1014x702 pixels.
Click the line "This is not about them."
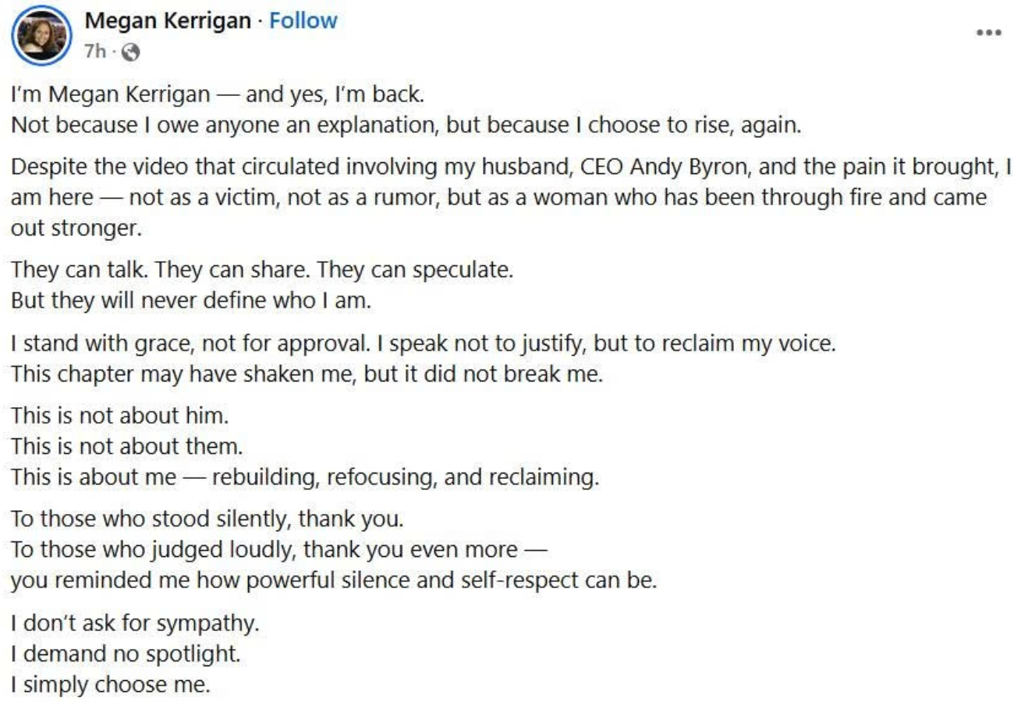point(127,445)
